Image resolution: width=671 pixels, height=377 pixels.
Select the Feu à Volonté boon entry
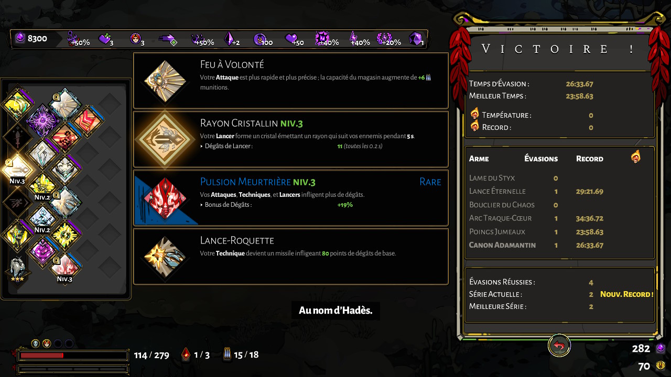tap(291, 81)
